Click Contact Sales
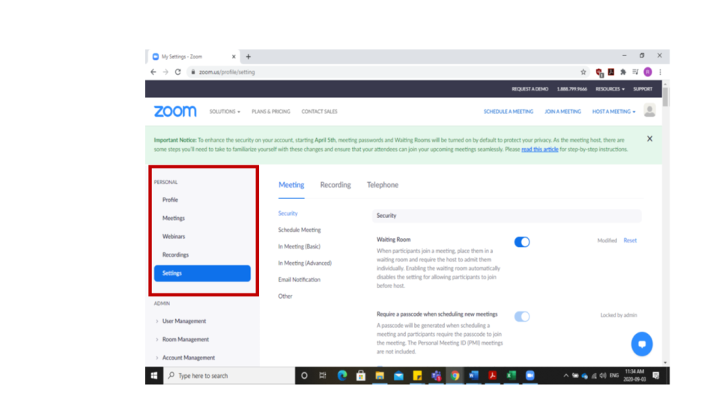 (319, 112)
